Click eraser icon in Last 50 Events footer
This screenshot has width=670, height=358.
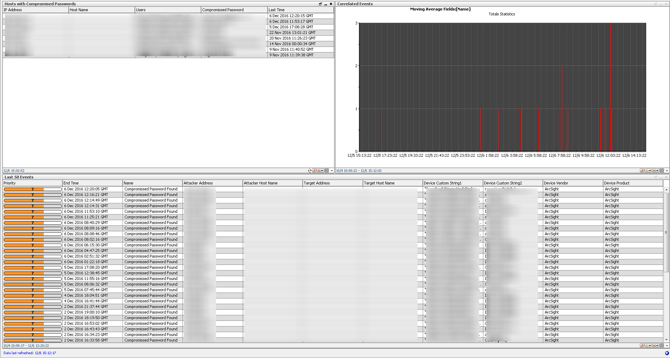(x=642, y=346)
